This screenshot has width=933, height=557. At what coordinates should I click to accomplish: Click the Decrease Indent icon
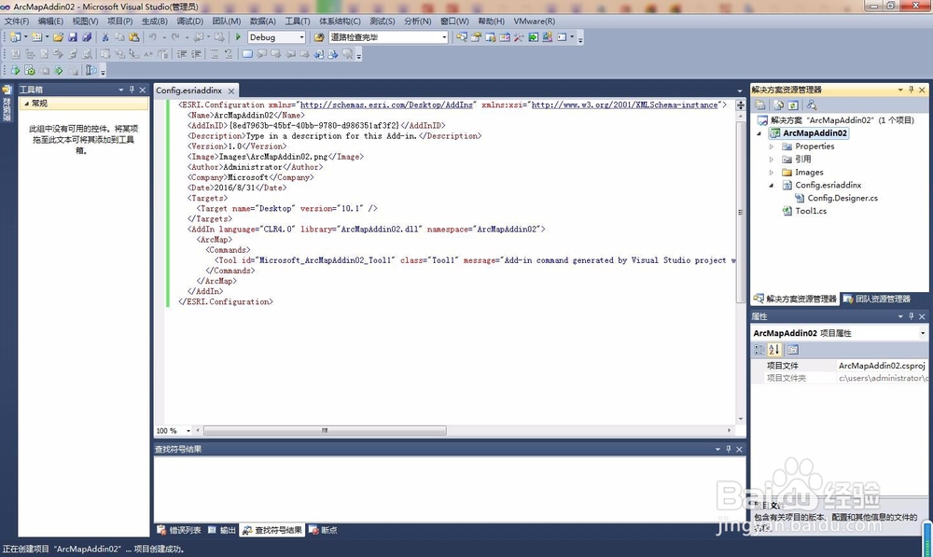tap(182, 54)
